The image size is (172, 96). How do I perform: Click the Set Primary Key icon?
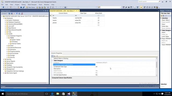[x=141, y=7]
